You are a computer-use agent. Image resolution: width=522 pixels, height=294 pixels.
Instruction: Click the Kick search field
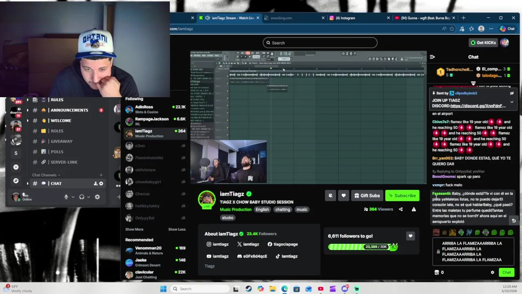[320, 43]
